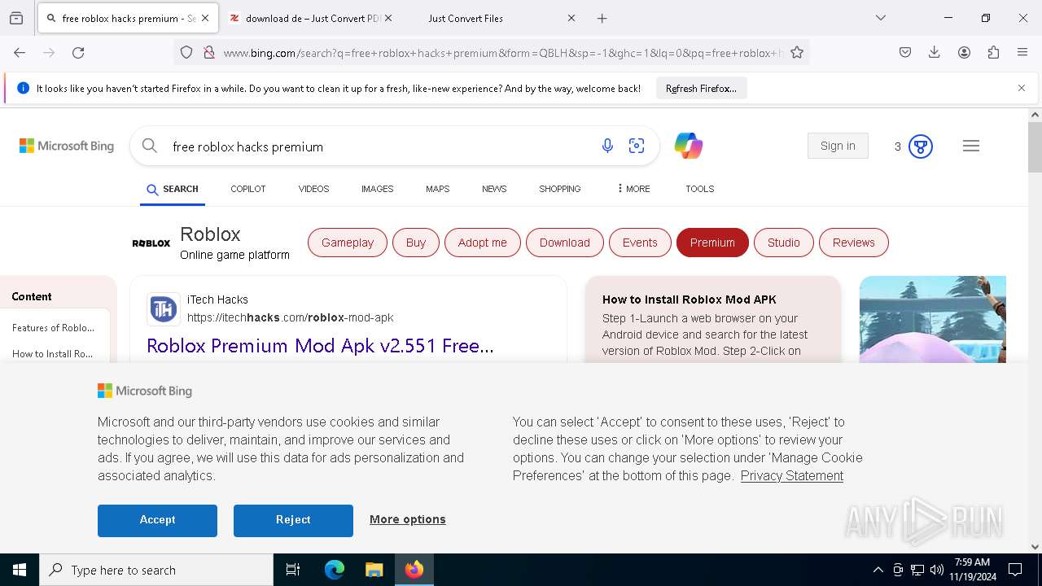Select the Adopt me filter chip

click(x=483, y=243)
